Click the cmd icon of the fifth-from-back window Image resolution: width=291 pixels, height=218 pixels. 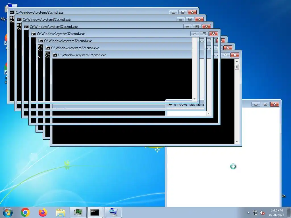(x=40, y=41)
